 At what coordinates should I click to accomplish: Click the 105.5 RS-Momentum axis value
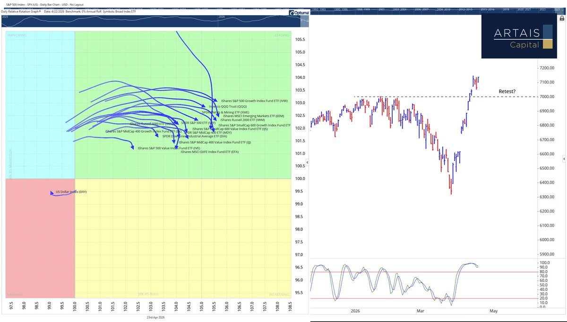click(x=300, y=40)
